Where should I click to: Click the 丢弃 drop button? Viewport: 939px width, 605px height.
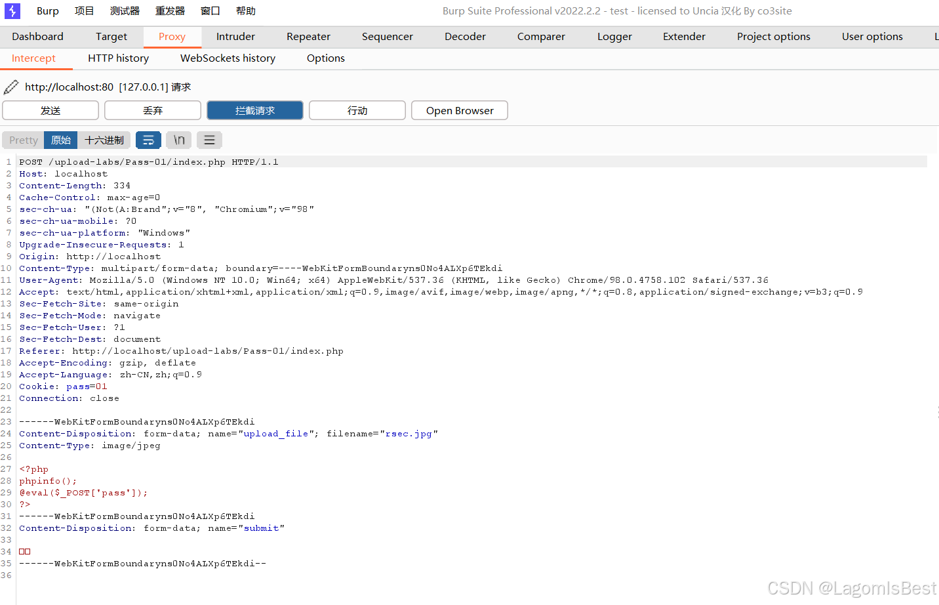point(153,110)
